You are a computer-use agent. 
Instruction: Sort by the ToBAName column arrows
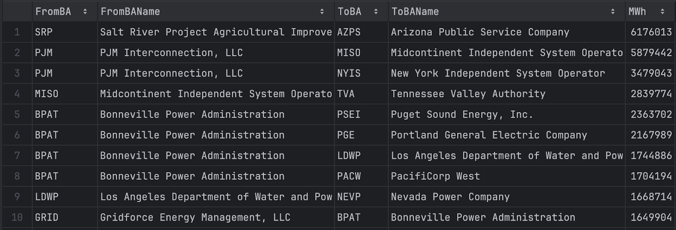(613, 12)
